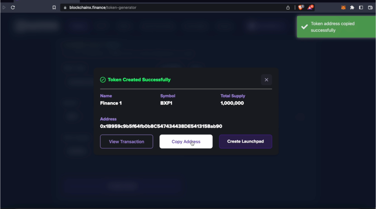Viewport: 376px width, 209px height.
Task: Click the 'Total Supply' label
Action: [233, 96]
